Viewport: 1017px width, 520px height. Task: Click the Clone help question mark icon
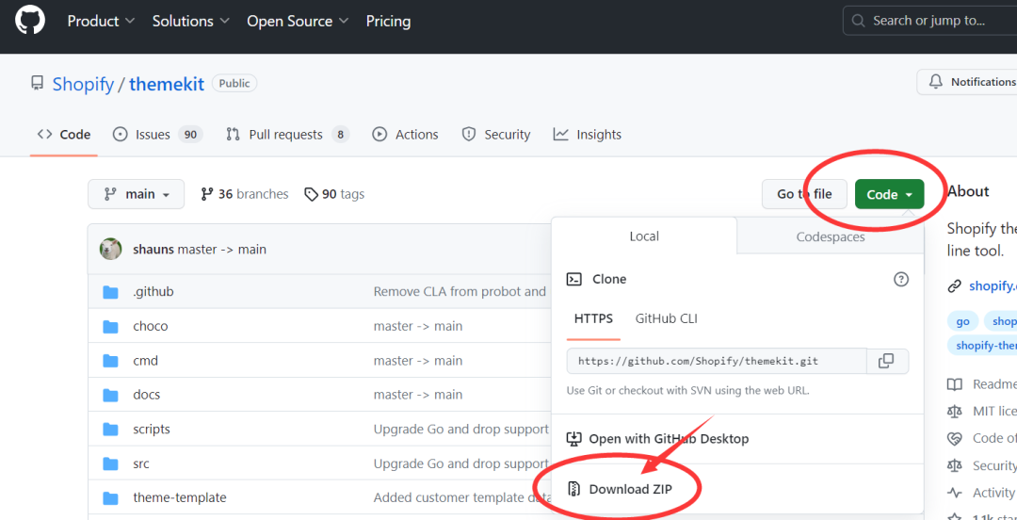click(901, 279)
